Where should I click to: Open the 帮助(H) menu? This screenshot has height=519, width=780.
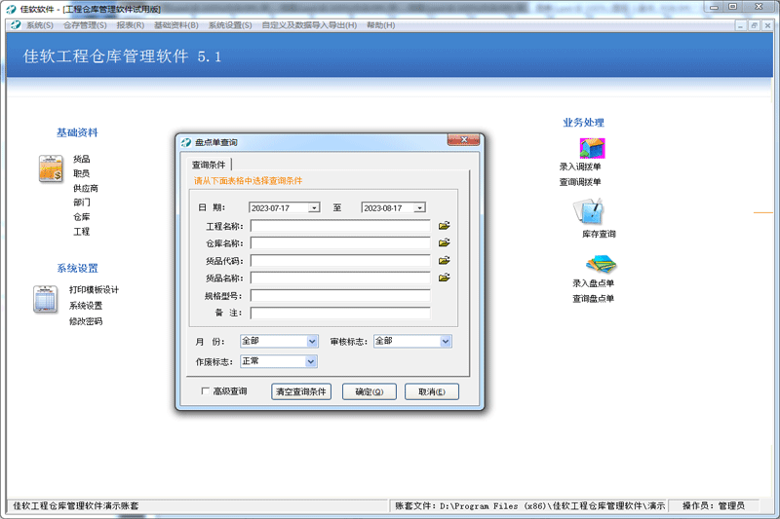coord(380,25)
